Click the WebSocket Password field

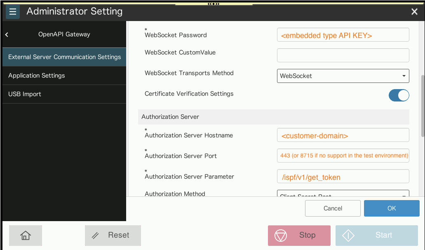click(x=343, y=35)
